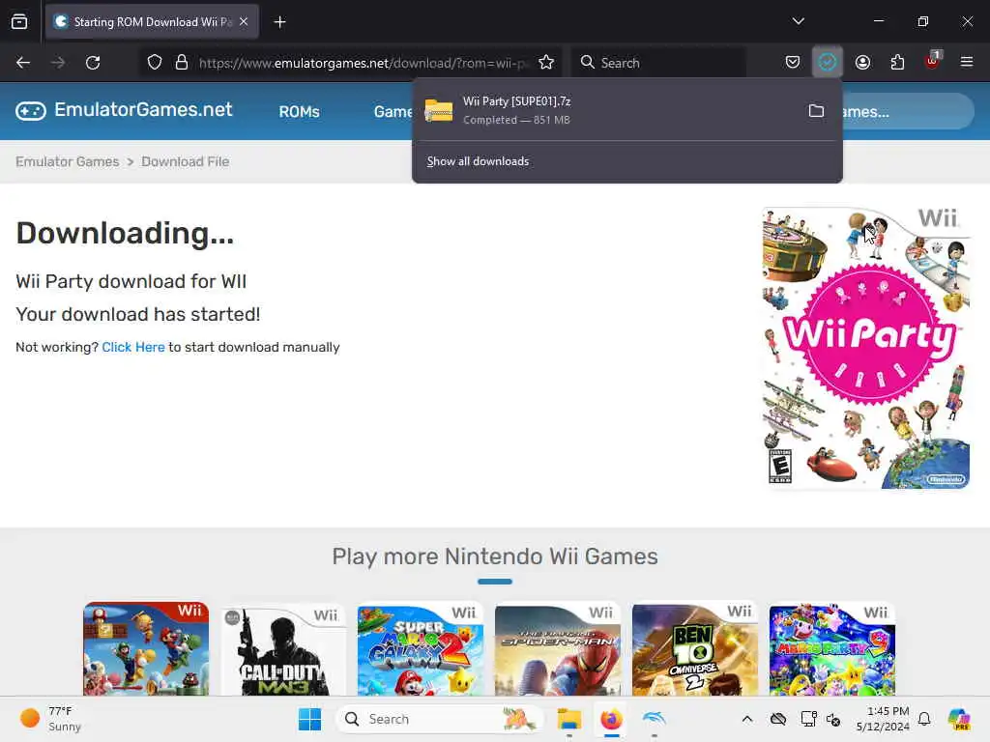Open the Firefox application menu
Image resolution: width=990 pixels, height=742 pixels.
[967, 62]
